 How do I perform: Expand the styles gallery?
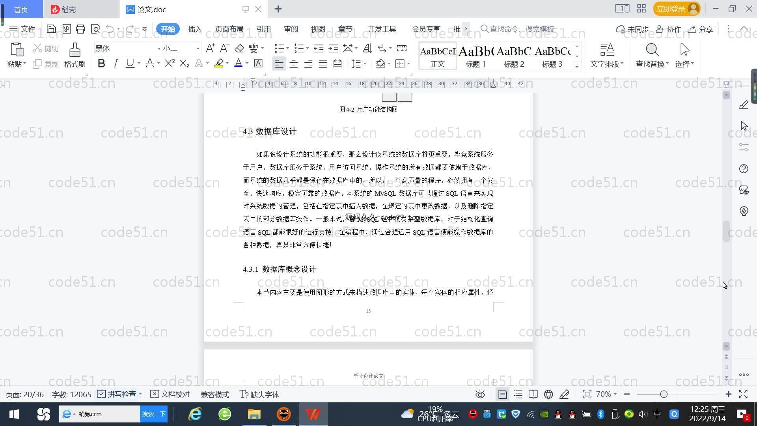point(577,66)
